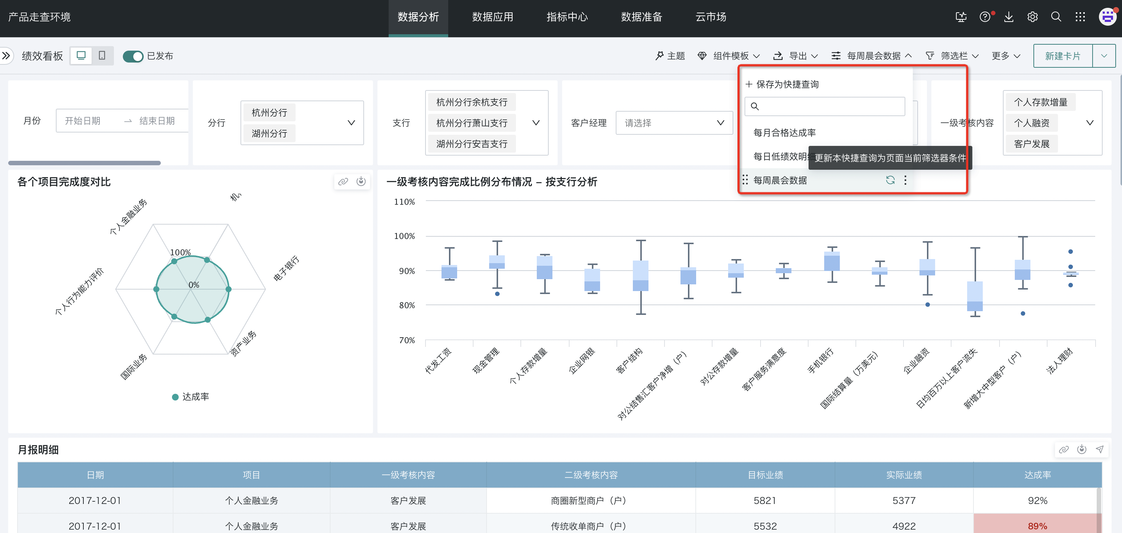This screenshot has width=1122, height=533.
Task: Open the 筛选栏 dropdown
Action: tap(975, 56)
